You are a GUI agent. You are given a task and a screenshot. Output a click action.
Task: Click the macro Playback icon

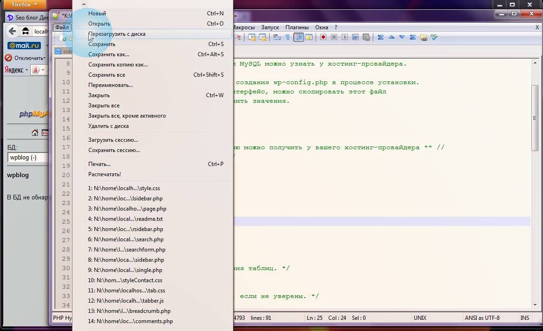tap(344, 37)
